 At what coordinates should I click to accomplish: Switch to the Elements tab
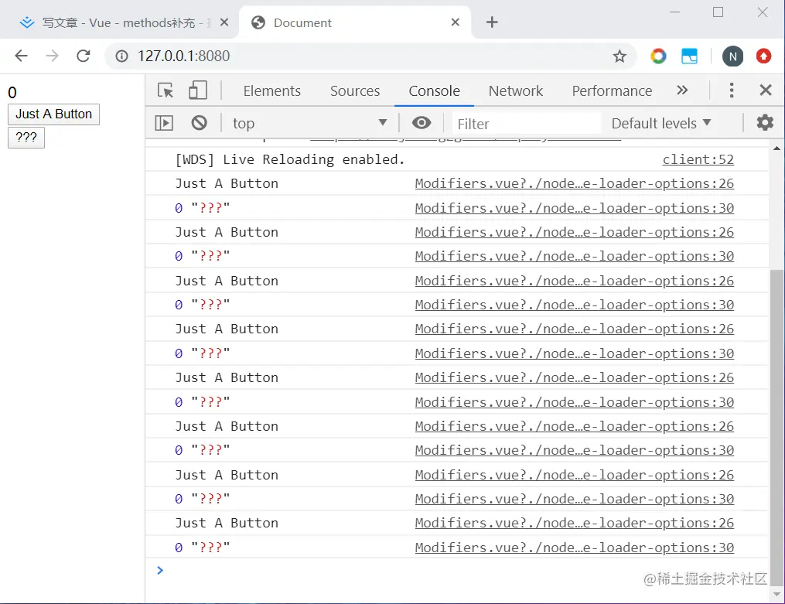tap(271, 90)
